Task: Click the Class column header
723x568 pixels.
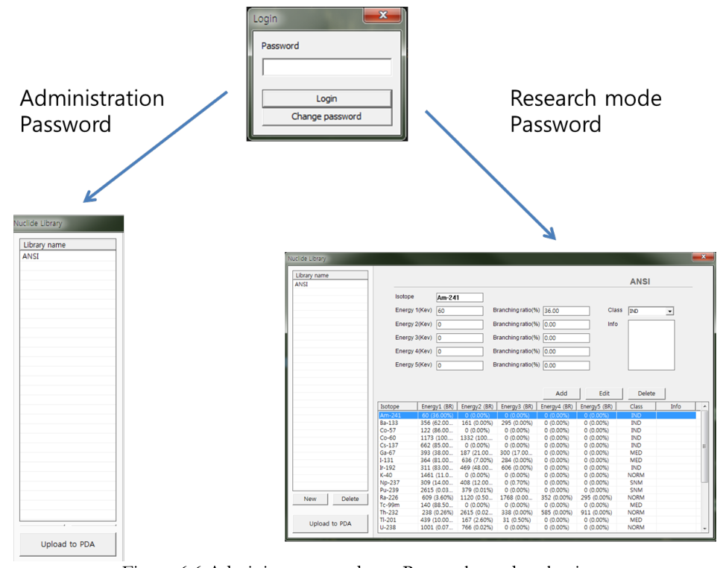Action: pos(636,407)
